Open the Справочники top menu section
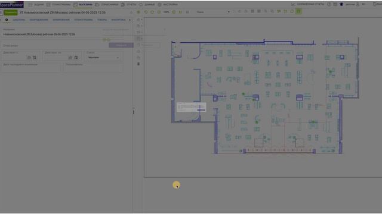382x214 pixels. tap(107, 5)
